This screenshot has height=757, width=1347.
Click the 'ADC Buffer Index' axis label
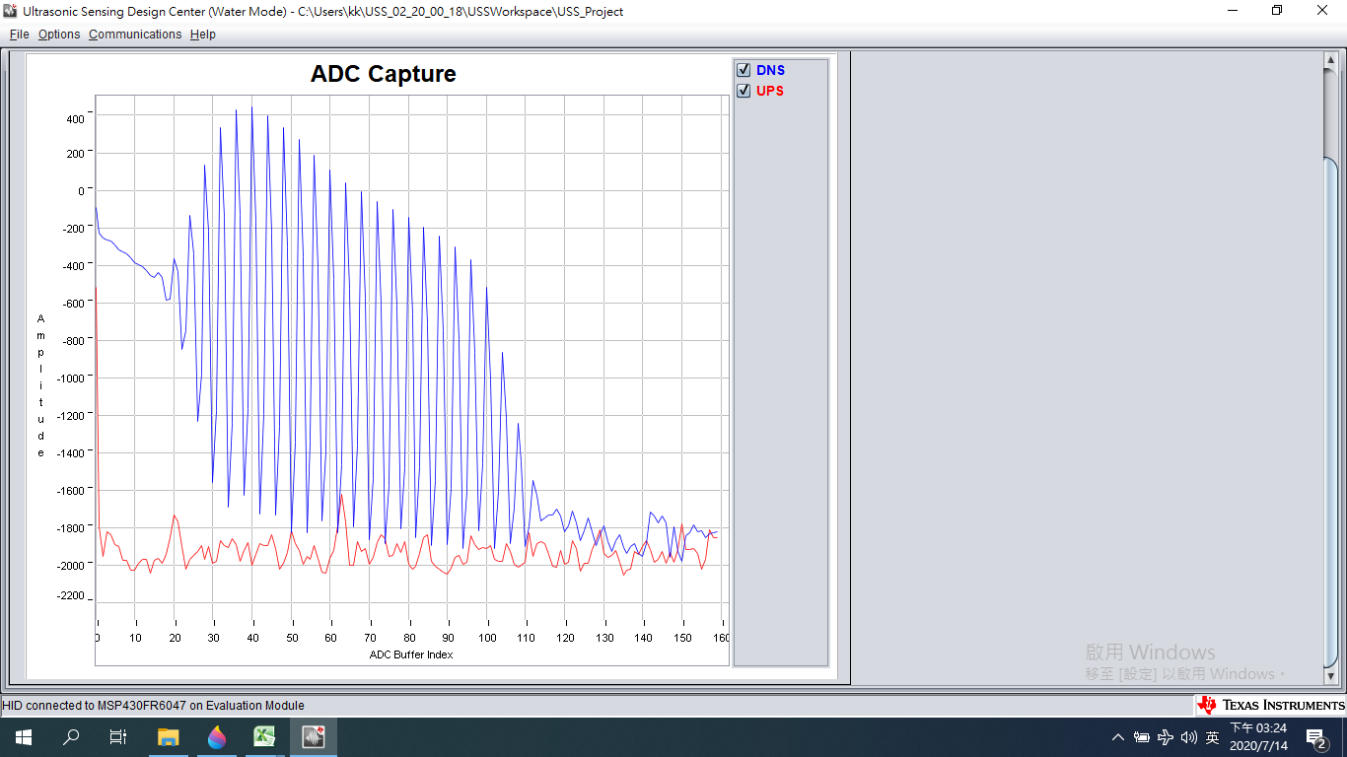(x=411, y=654)
